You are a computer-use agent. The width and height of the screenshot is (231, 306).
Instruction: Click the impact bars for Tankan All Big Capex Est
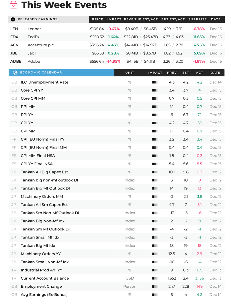(155, 172)
